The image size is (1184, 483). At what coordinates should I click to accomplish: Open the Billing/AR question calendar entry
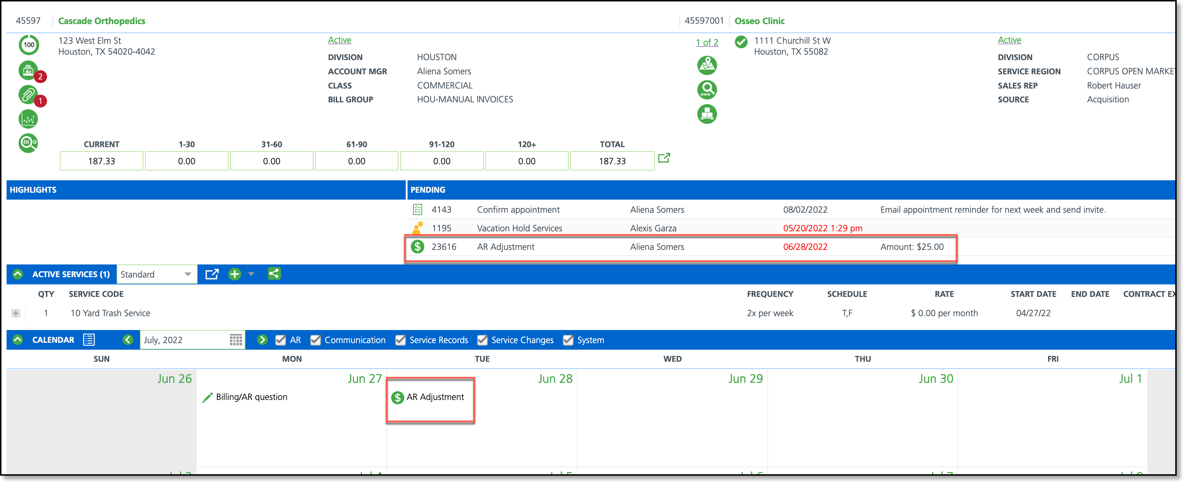251,397
